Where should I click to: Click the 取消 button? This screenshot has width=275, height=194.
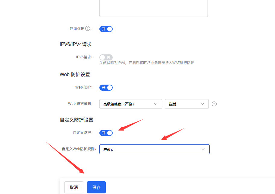coord(74,187)
